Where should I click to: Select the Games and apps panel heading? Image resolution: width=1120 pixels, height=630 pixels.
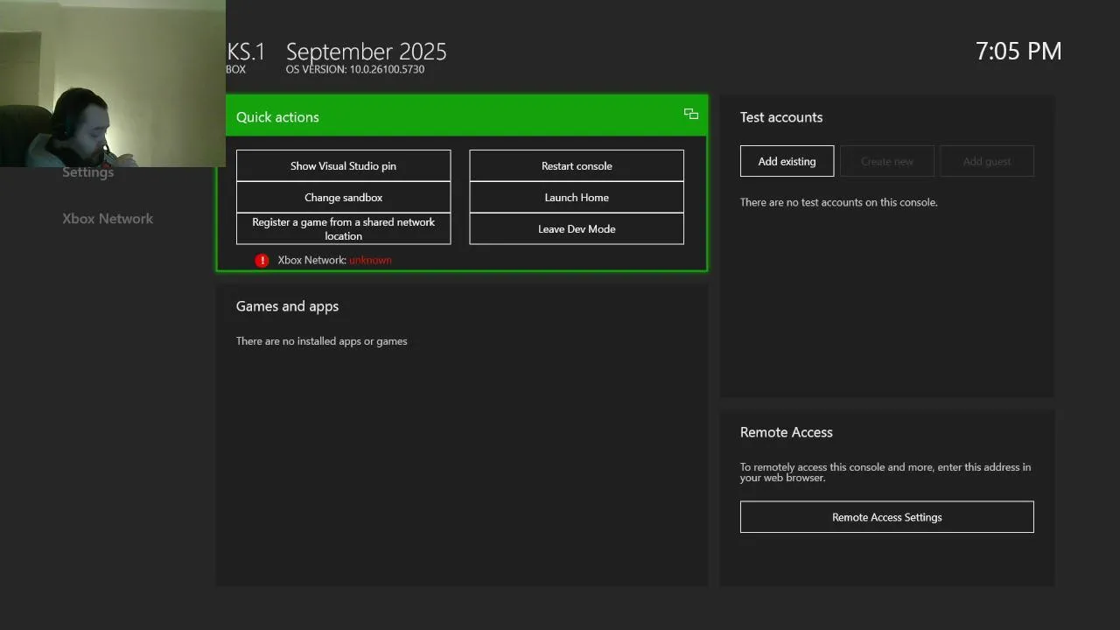287,306
